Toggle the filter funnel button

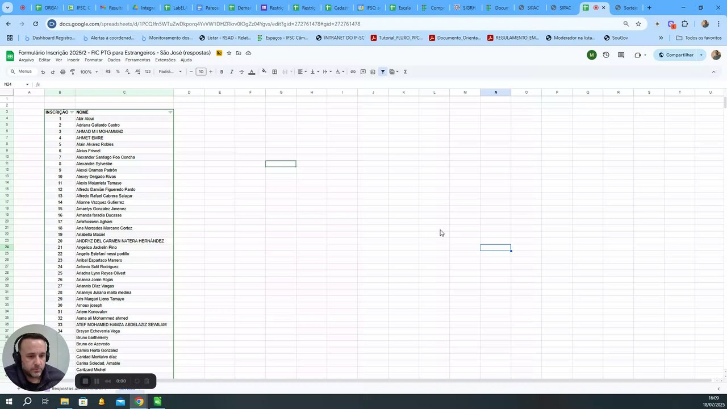click(x=383, y=72)
